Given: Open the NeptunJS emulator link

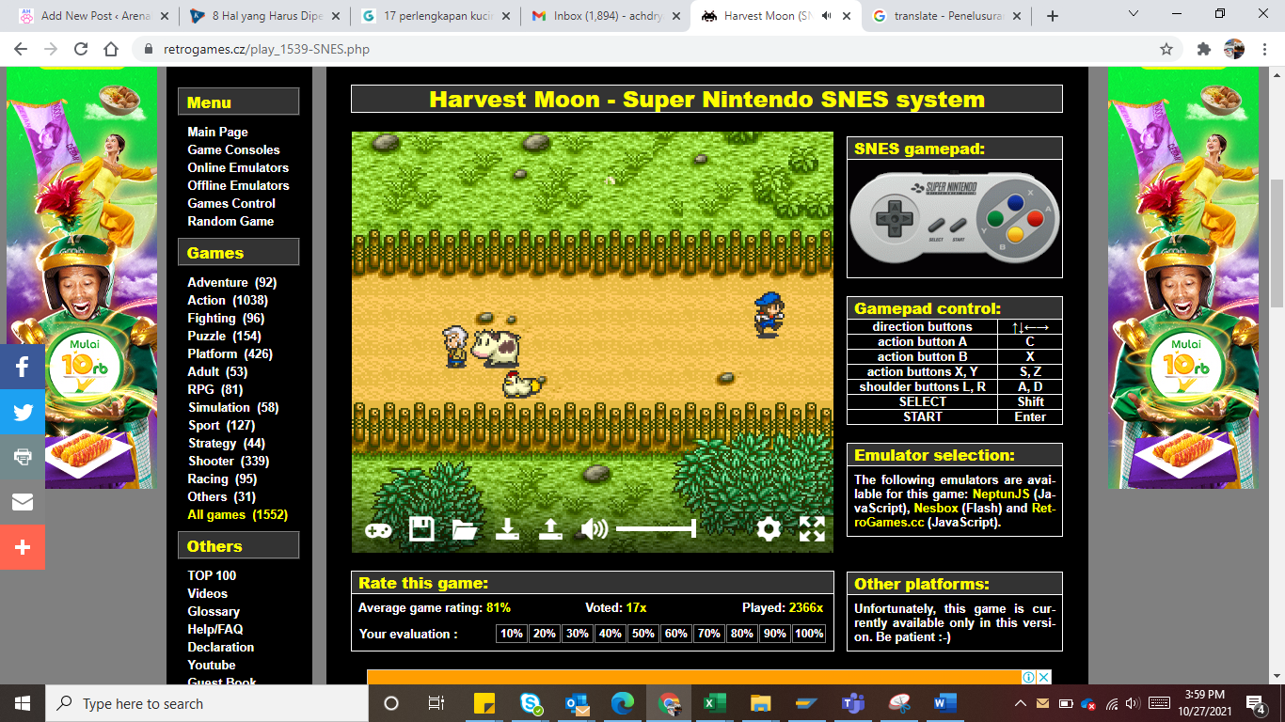Looking at the screenshot, I should 1001,494.
